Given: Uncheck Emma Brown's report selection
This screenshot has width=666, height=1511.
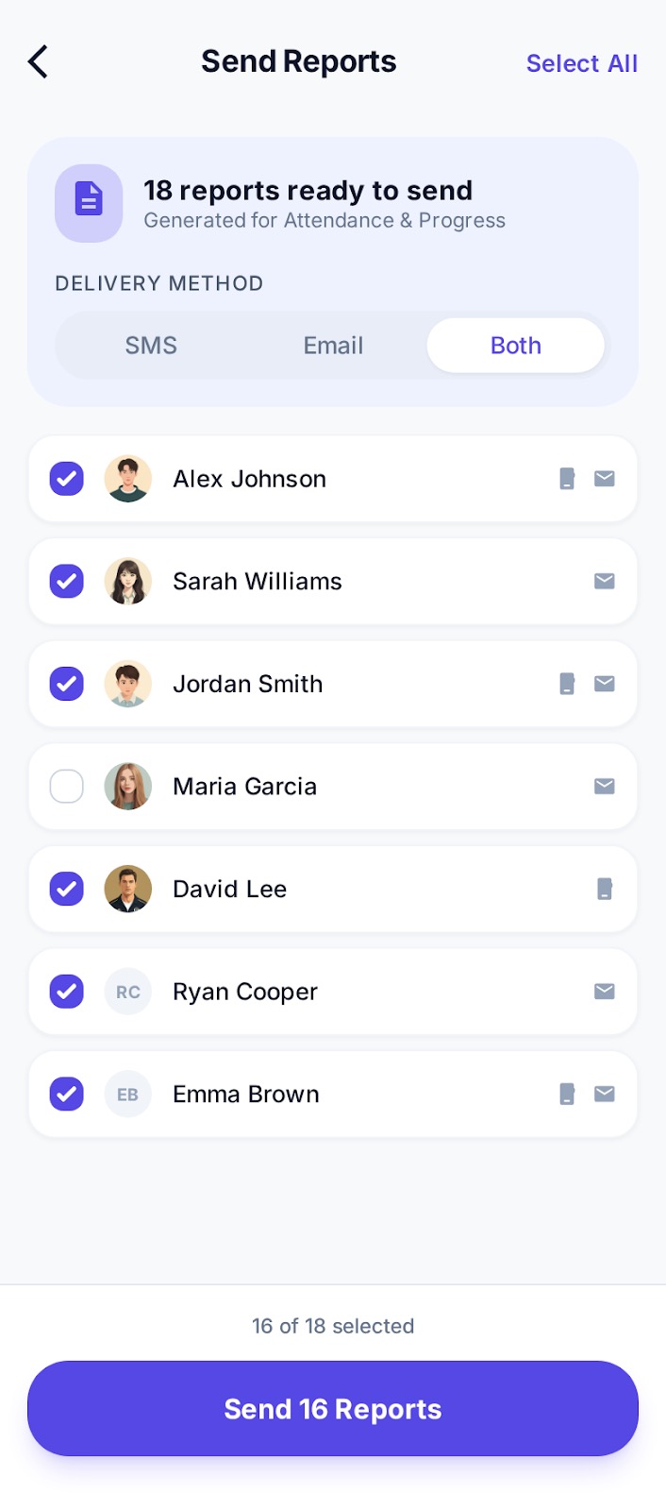Looking at the screenshot, I should (66, 1094).
